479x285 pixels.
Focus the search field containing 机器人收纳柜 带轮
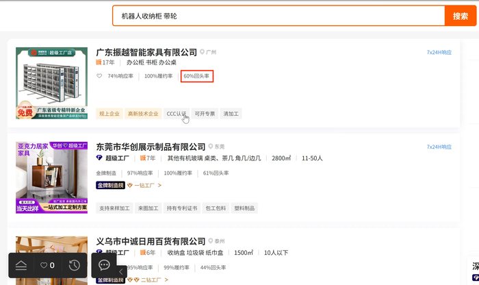[x=279, y=16]
